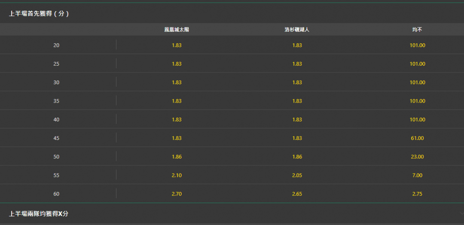Screen dimensions: 464x225
Task: Choose 均不 odds 2.75 for 60 points
Action: pyautogui.click(x=417, y=194)
